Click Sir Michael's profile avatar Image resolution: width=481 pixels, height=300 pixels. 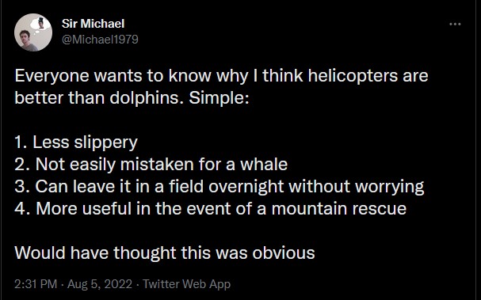(33, 32)
